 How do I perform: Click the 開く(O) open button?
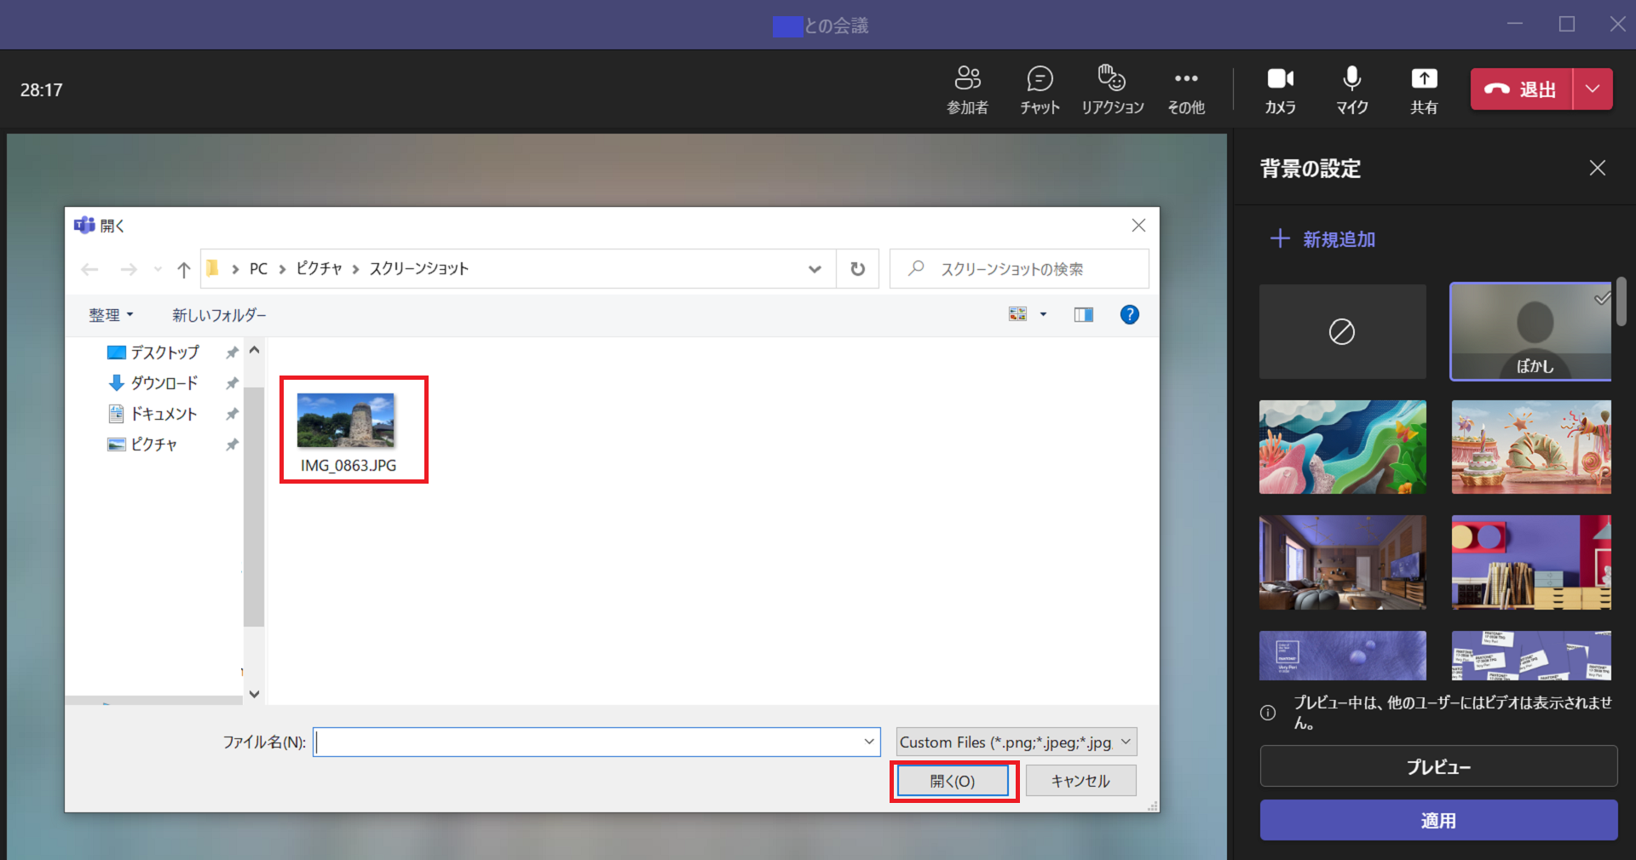click(x=953, y=781)
